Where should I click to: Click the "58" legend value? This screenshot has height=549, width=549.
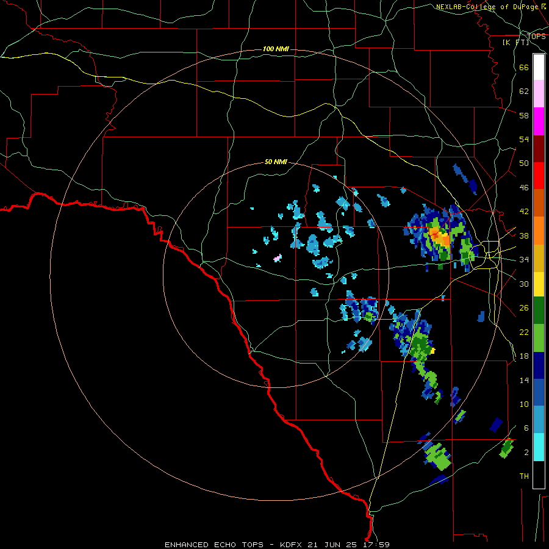[524, 115]
